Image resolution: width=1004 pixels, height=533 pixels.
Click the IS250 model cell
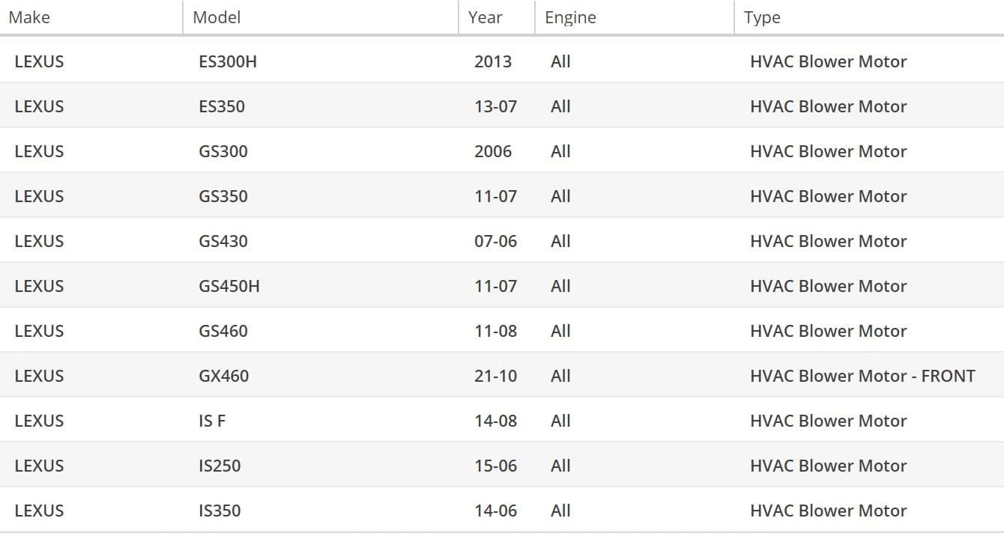coord(220,466)
